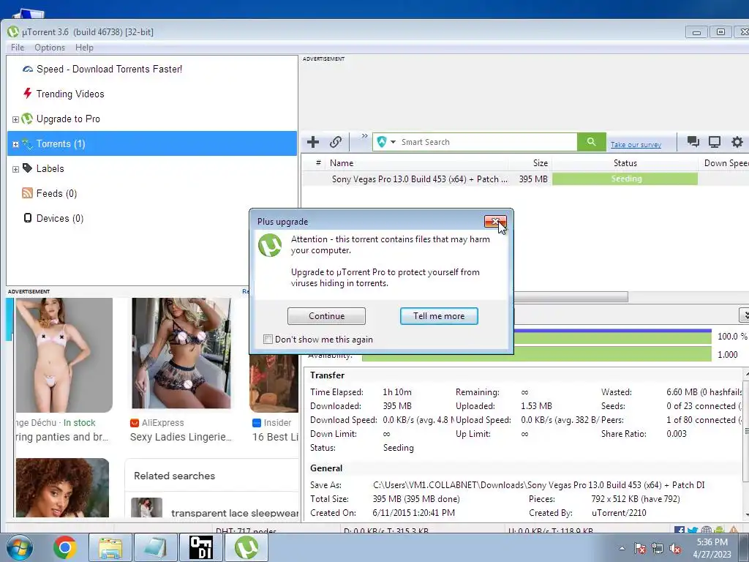Screen dimensions: 749x562
Task: Select Torrents (1) in the sidebar
Action: coord(152,143)
